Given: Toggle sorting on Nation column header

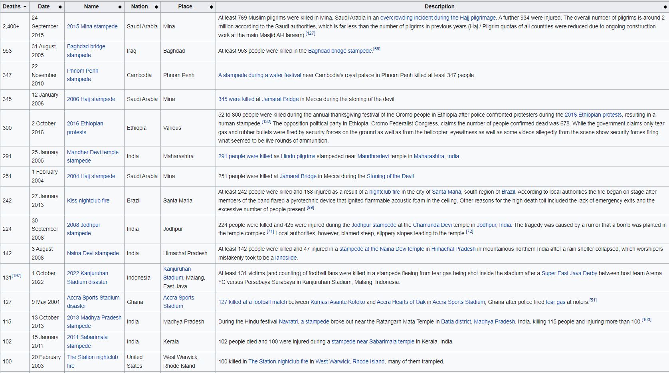Looking at the screenshot, I should tap(156, 7).
